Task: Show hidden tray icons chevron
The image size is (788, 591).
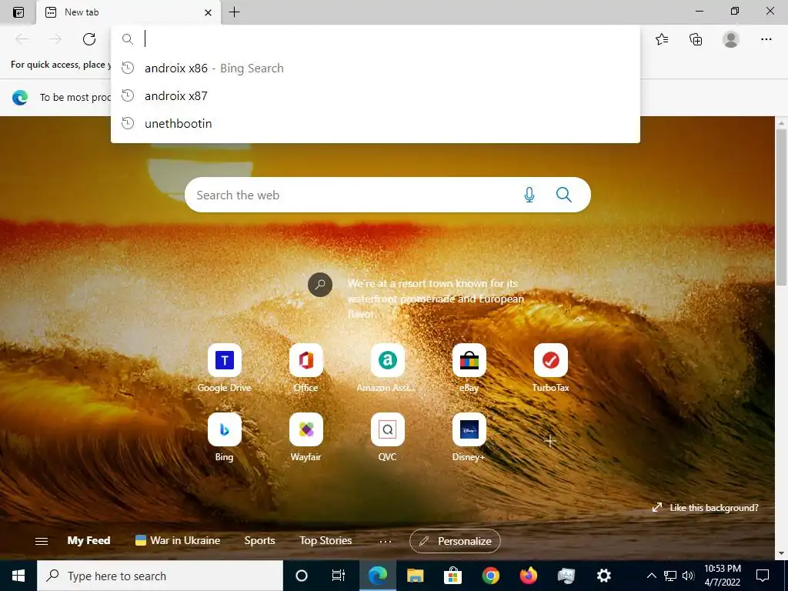Action: [x=651, y=576]
